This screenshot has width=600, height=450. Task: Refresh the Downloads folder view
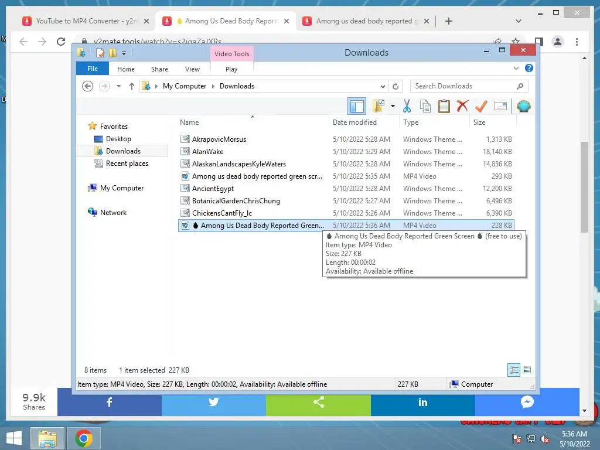click(x=396, y=86)
